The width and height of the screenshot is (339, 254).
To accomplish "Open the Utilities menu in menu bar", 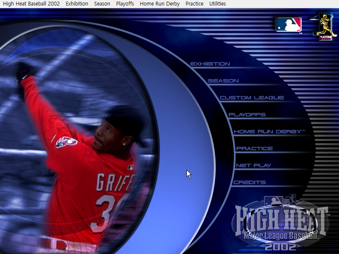I will (x=217, y=4).
